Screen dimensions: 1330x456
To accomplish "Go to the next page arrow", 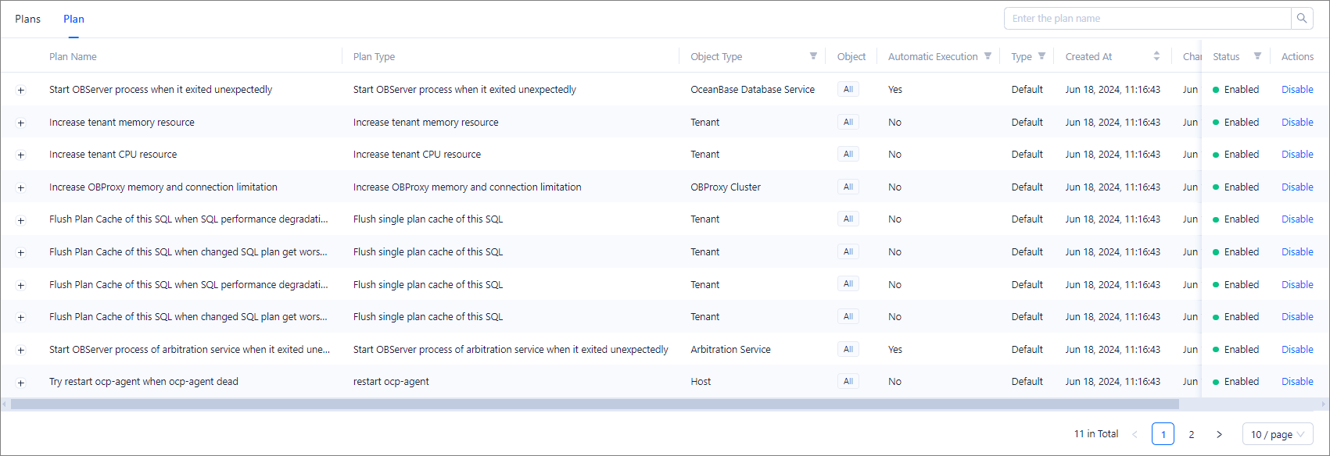I will coord(1219,434).
